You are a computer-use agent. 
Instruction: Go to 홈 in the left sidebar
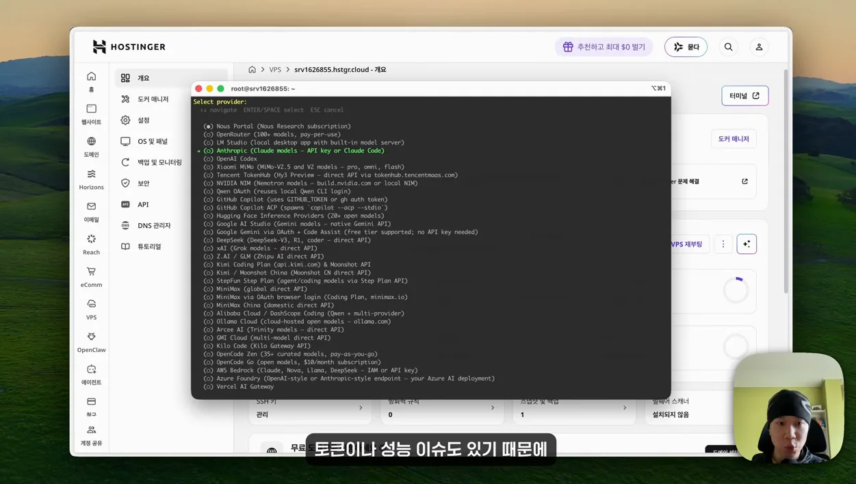(x=91, y=81)
